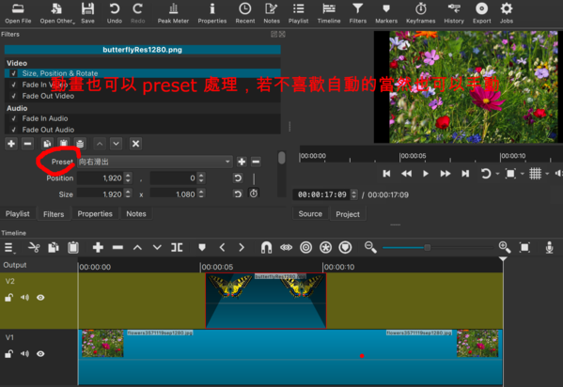Open the Peak Meter panel
Image resolution: width=563 pixels, height=387 pixels.
point(173,13)
